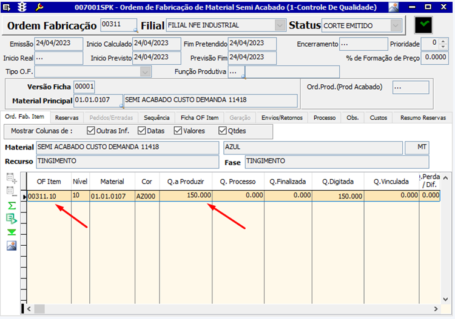Select the Q.a Produzir 150.000 cell

point(186,196)
